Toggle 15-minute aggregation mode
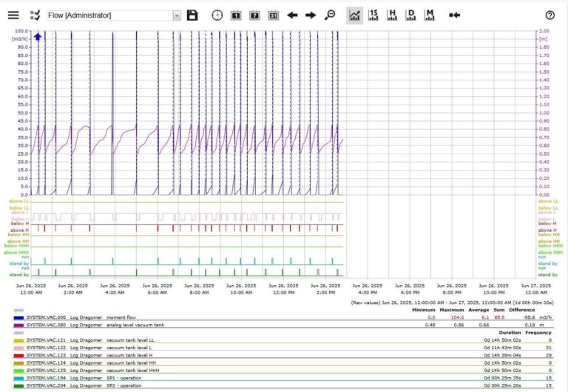The height and width of the screenshot is (392, 568). pos(373,15)
